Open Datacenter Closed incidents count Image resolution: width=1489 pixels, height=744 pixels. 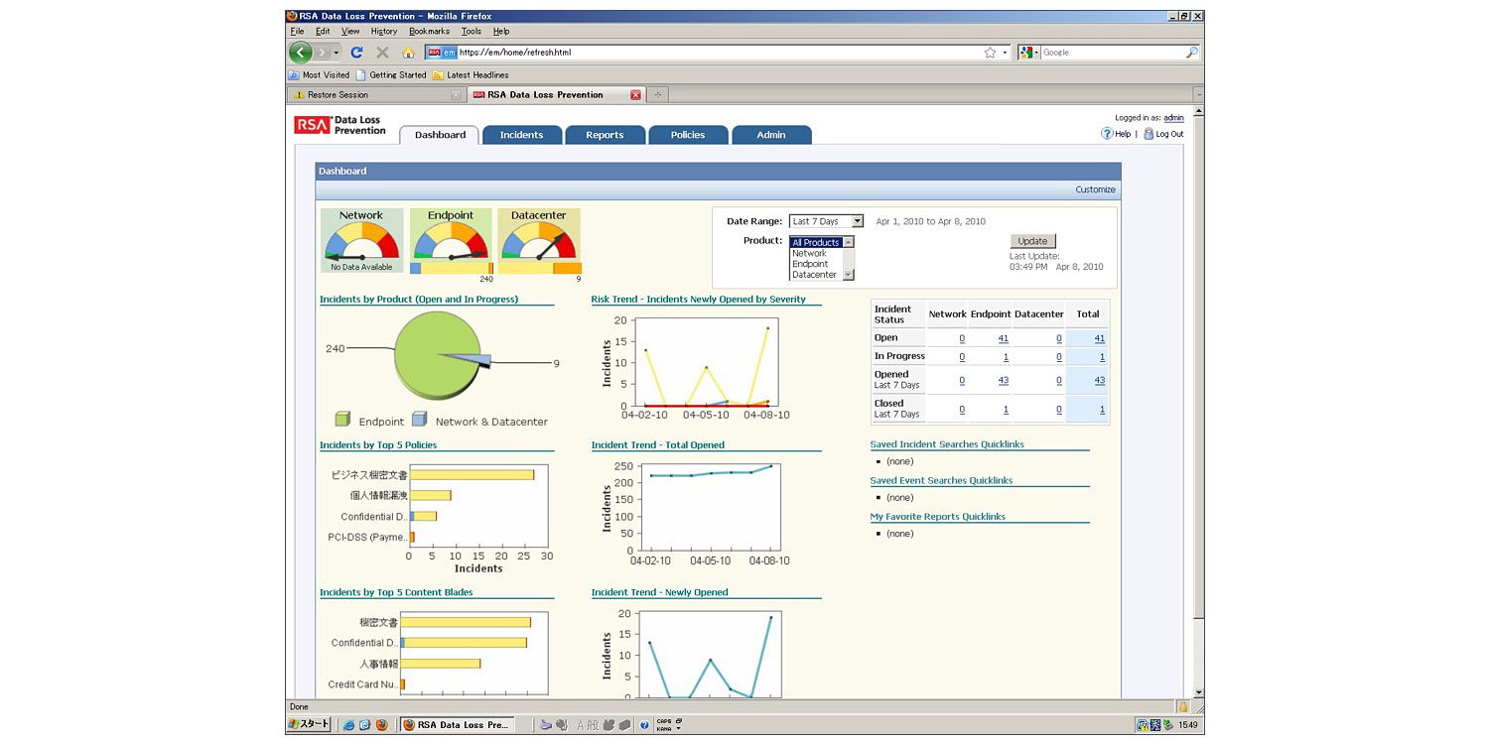tap(1058, 410)
